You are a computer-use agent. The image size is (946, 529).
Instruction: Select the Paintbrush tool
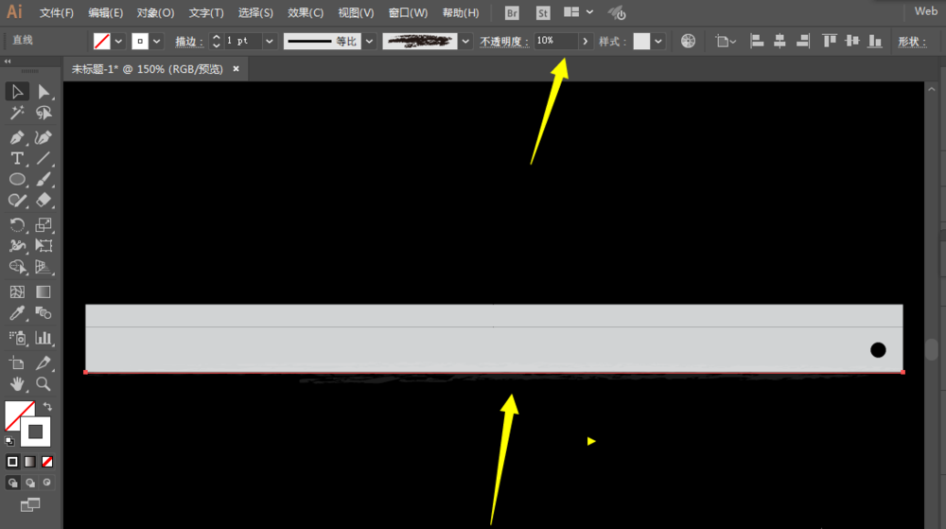coord(44,180)
